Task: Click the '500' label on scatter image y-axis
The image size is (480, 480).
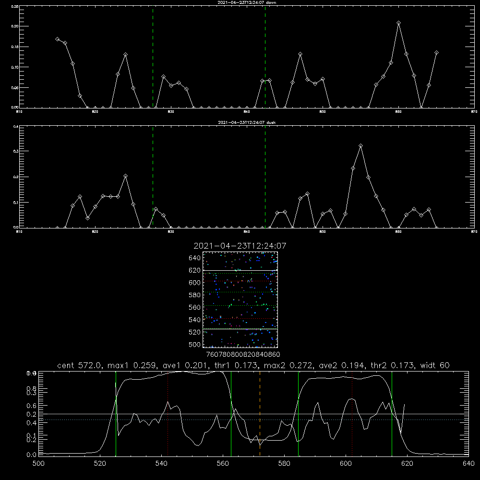Action: 194,345
